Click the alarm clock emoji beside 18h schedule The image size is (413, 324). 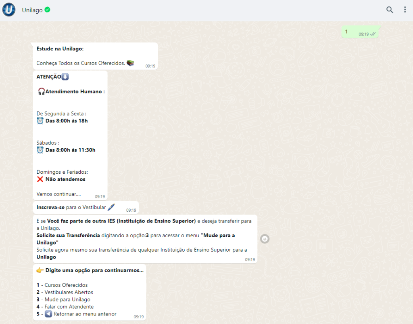point(40,121)
